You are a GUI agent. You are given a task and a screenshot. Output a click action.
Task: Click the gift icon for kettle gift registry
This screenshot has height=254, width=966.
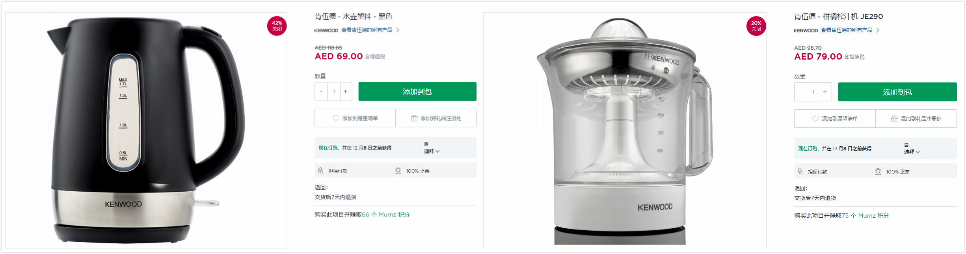414,118
